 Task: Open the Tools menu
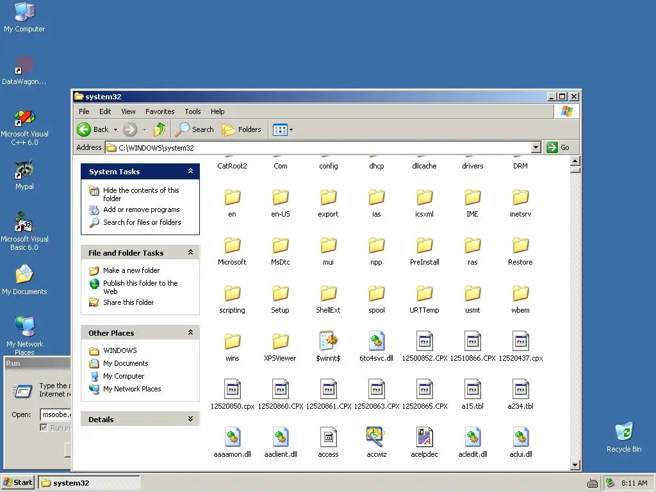pos(192,111)
